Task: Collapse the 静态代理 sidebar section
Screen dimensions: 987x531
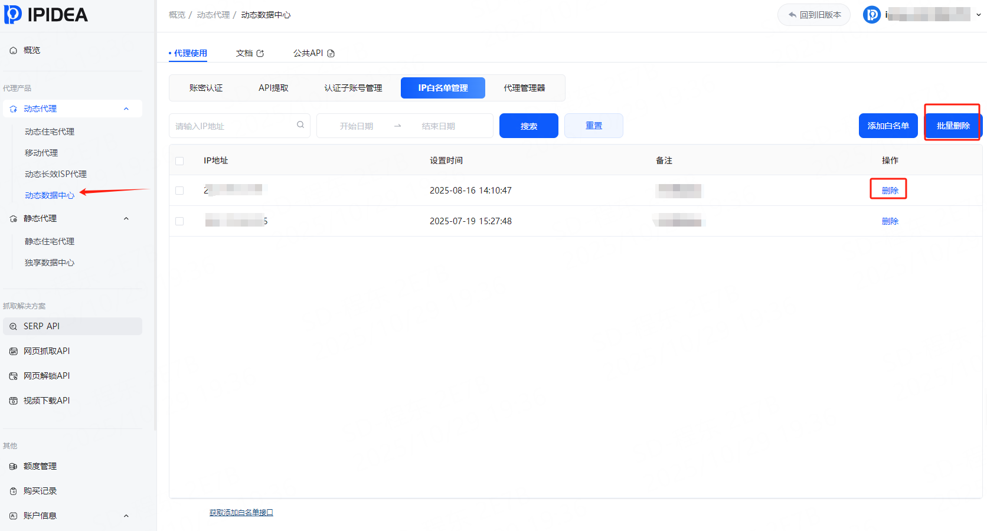Action: (126, 218)
